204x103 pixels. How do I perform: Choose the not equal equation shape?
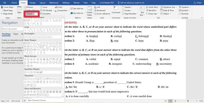coord(41,72)
